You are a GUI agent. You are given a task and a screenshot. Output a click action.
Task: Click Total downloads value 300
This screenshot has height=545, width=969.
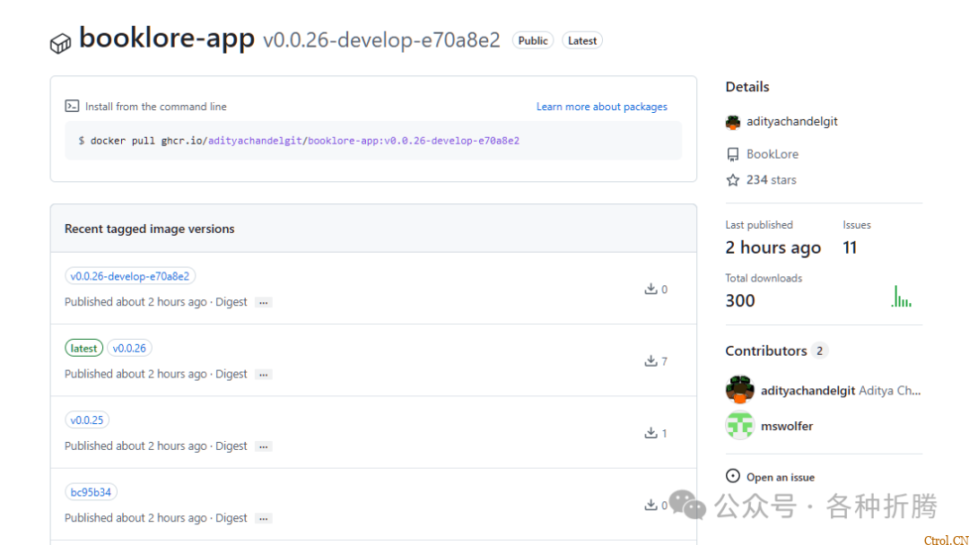pyautogui.click(x=740, y=301)
